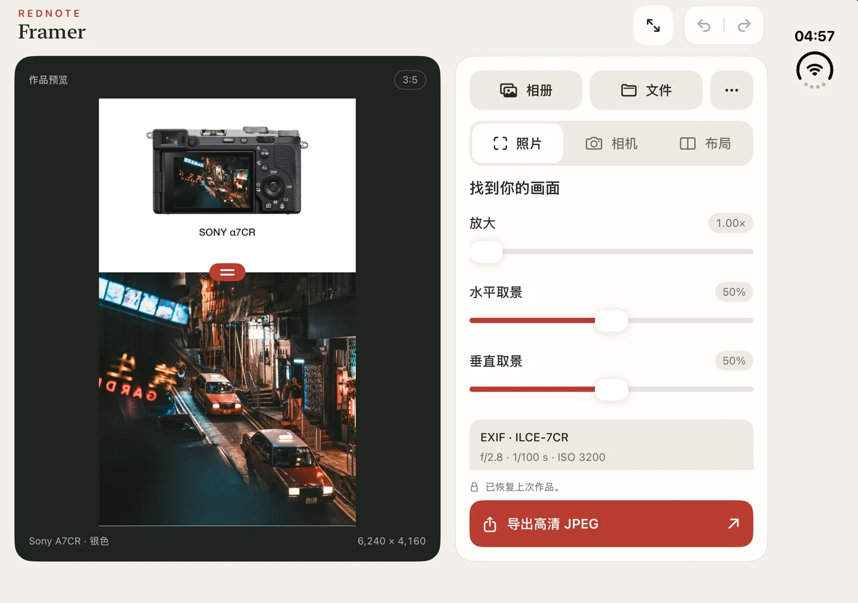This screenshot has width=858, height=603.
Task: Click the 3:5 aspect ratio badge
Action: (x=410, y=80)
